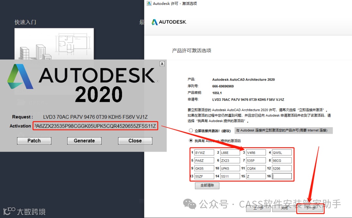Click the Autodesk logo in license dialog header
This screenshot has height=218, width=352.
click(x=169, y=22)
